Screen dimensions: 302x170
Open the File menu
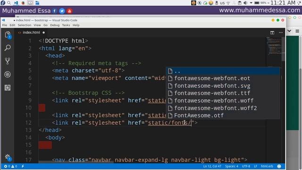[x=5, y=25]
